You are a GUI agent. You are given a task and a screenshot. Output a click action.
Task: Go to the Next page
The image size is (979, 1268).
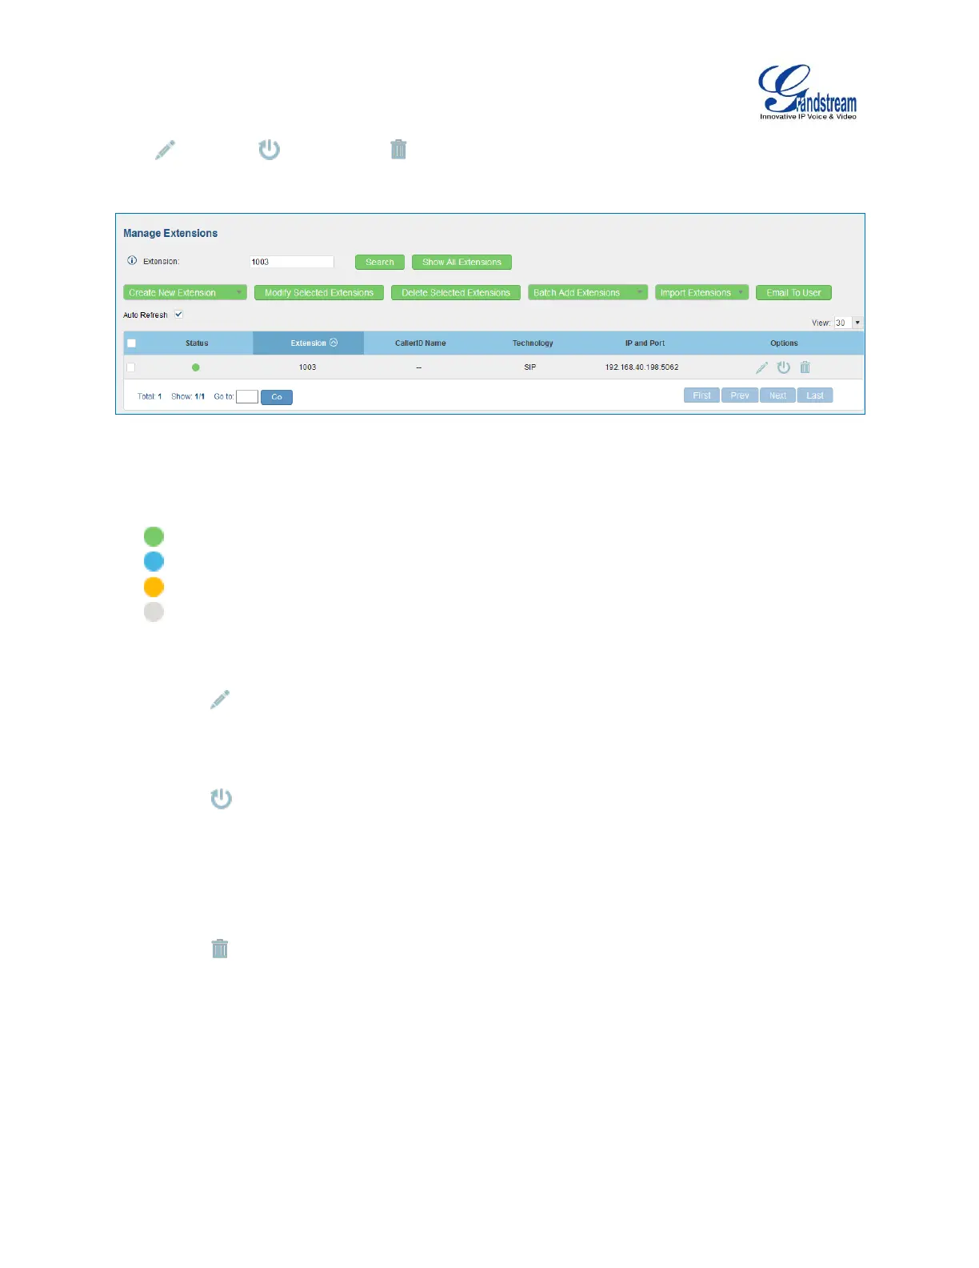coord(777,395)
